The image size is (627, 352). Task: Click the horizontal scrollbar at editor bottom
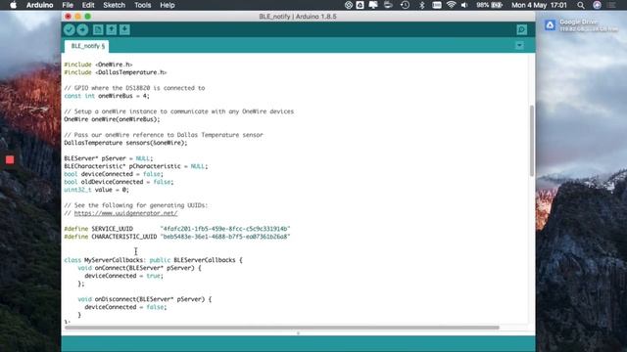pyautogui.click(x=282, y=328)
